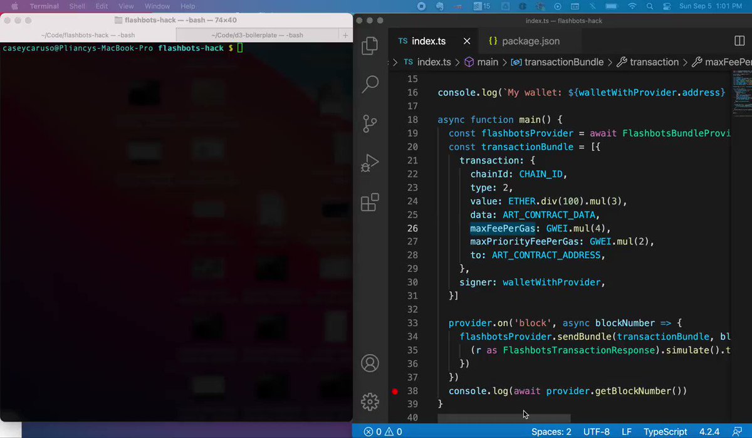Show errors and warnings from the status bar

tap(383, 432)
